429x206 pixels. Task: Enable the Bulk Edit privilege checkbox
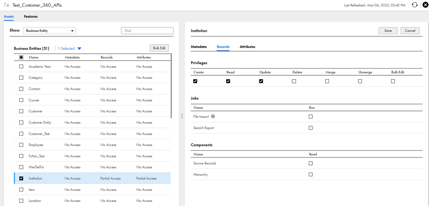(x=393, y=81)
